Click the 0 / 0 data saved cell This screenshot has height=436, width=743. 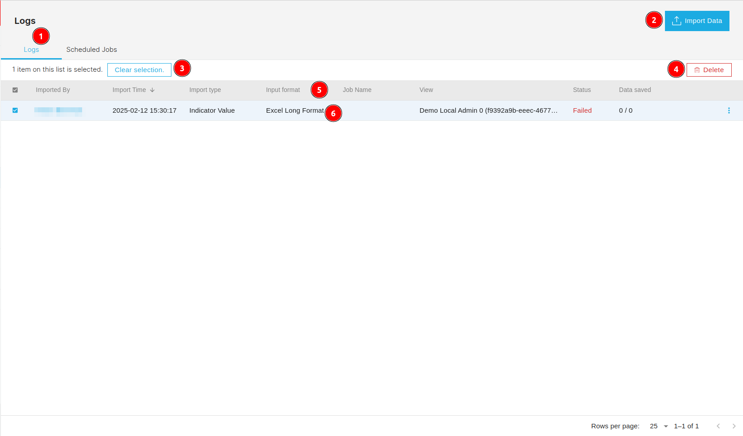[x=625, y=110]
